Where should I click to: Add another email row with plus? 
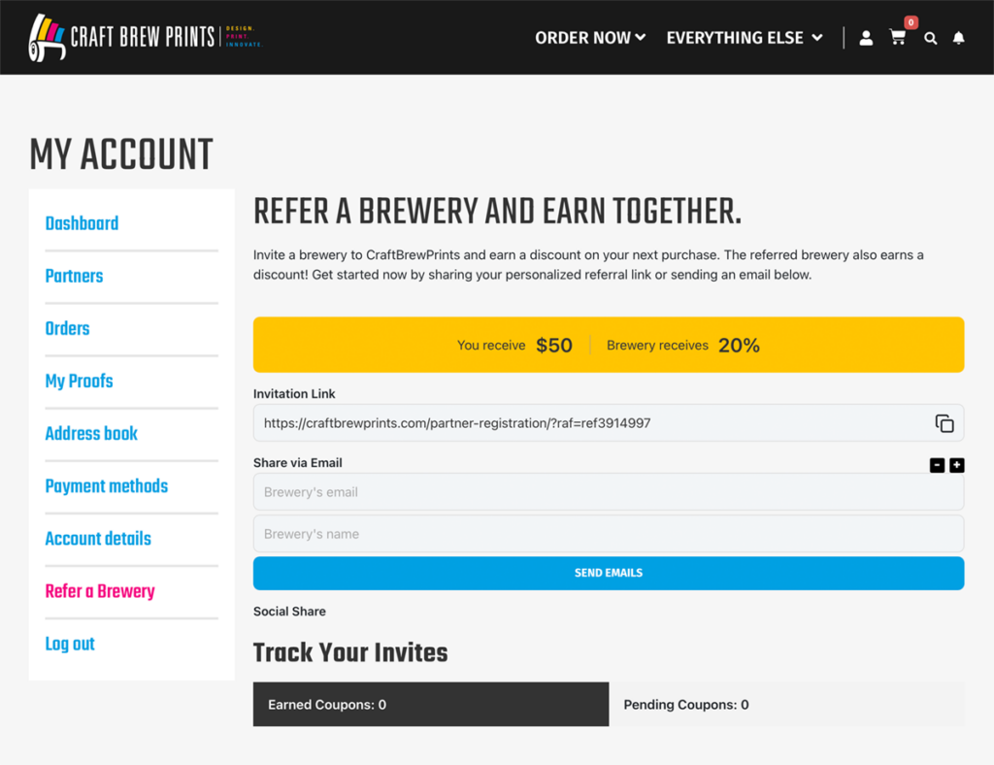[957, 465]
